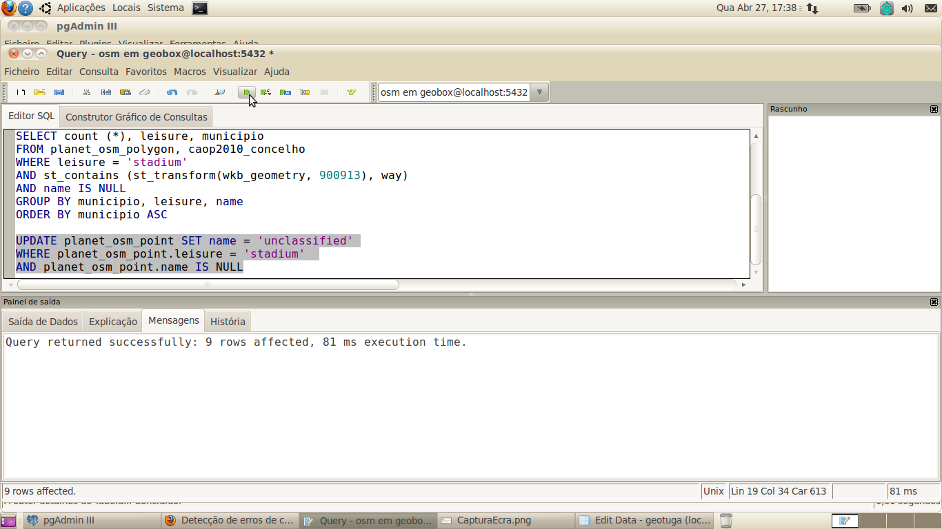This screenshot has height=529, width=942.
Task: Select the Mensagens tab
Action: pyautogui.click(x=174, y=320)
